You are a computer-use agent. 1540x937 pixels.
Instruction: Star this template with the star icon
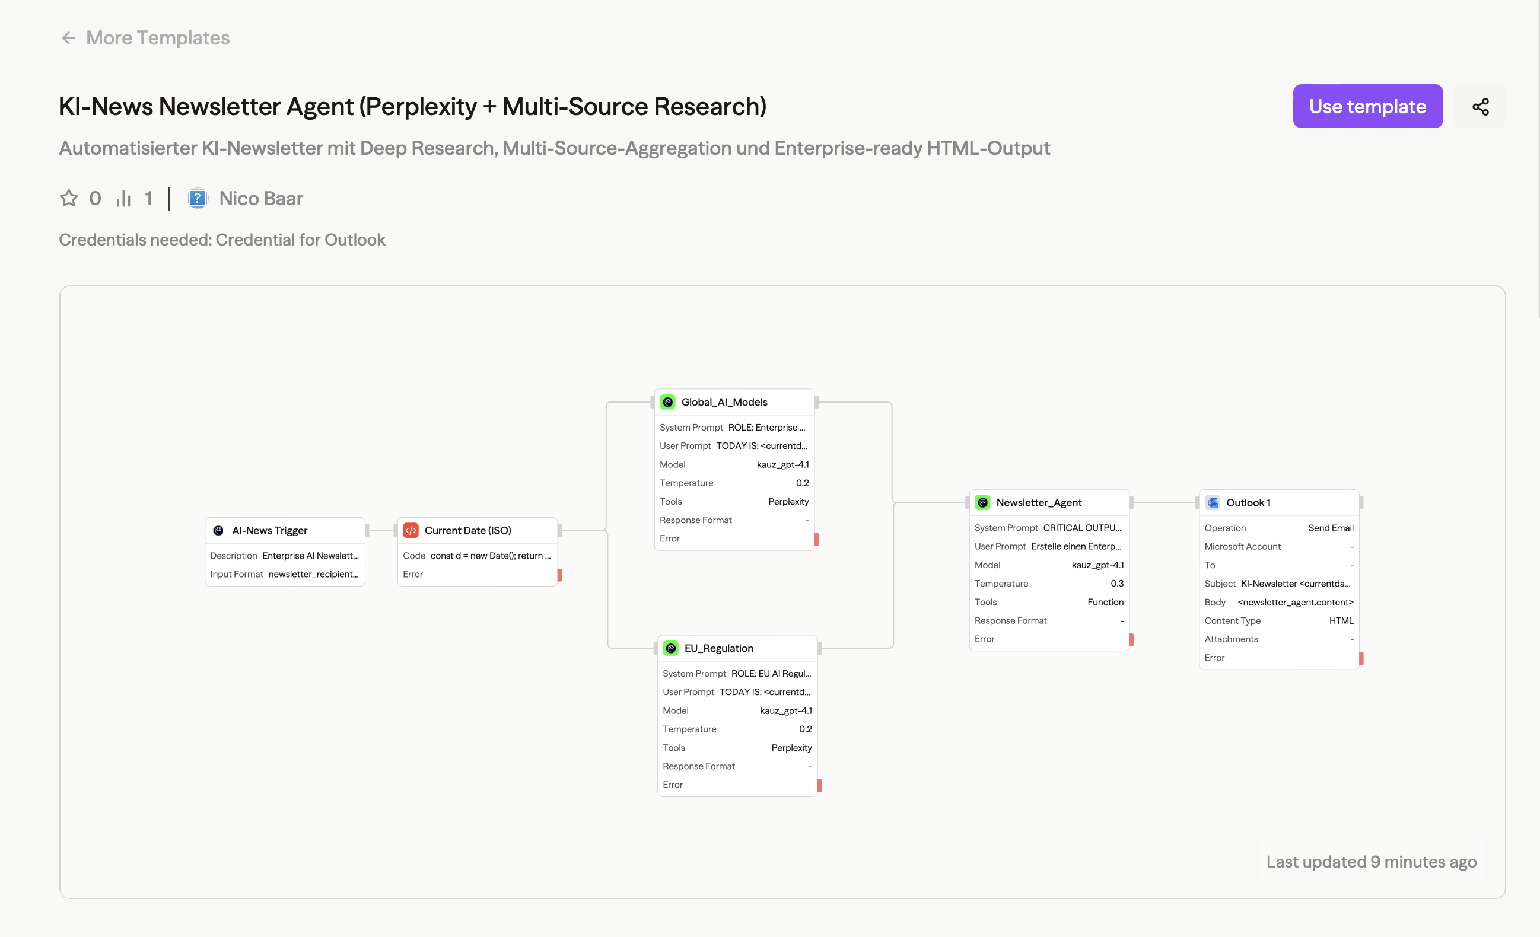(x=69, y=199)
